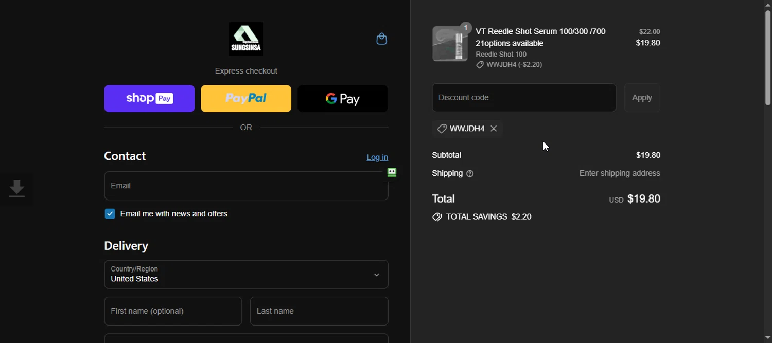Image resolution: width=772 pixels, height=343 pixels.
Task: Click the Reedle Shot 100 variant text
Action: pyautogui.click(x=501, y=55)
